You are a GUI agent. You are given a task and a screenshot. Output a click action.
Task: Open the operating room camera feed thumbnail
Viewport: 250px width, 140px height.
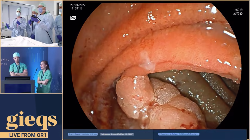click(31, 24)
